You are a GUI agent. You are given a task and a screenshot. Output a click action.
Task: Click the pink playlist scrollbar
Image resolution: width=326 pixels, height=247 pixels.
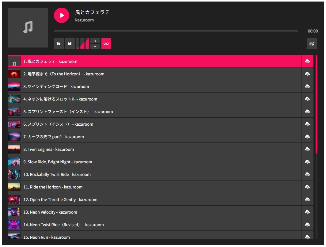coord(317,104)
